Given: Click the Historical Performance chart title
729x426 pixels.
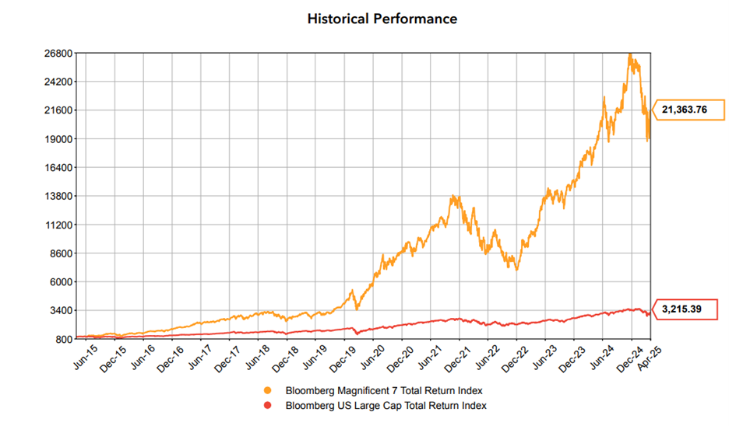Looking at the screenshot, I should [x=382, y=18].
